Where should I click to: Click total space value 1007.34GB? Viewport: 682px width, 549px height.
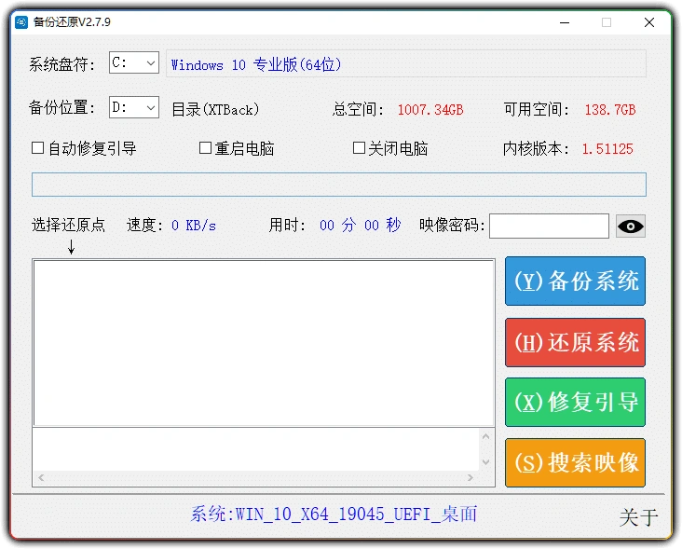click(430, 110)
